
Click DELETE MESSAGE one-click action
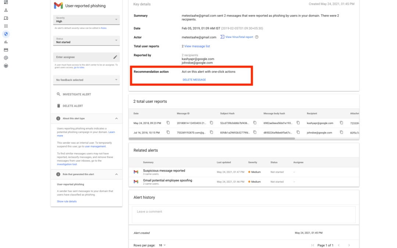pyautogui.click(x=194, y=80)
